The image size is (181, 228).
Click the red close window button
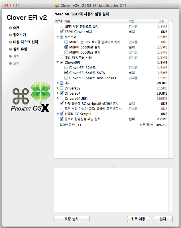pyautogui.click(x=6, y=5)
